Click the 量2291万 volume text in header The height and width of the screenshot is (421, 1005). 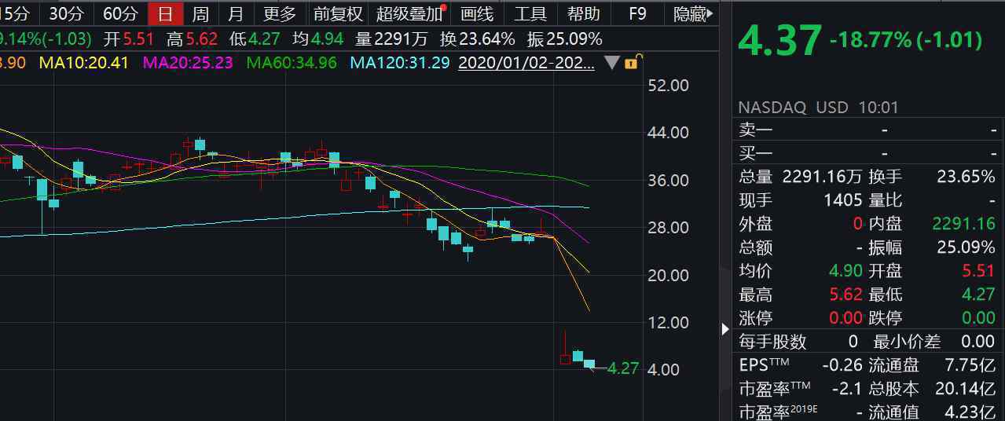(391, 38)
